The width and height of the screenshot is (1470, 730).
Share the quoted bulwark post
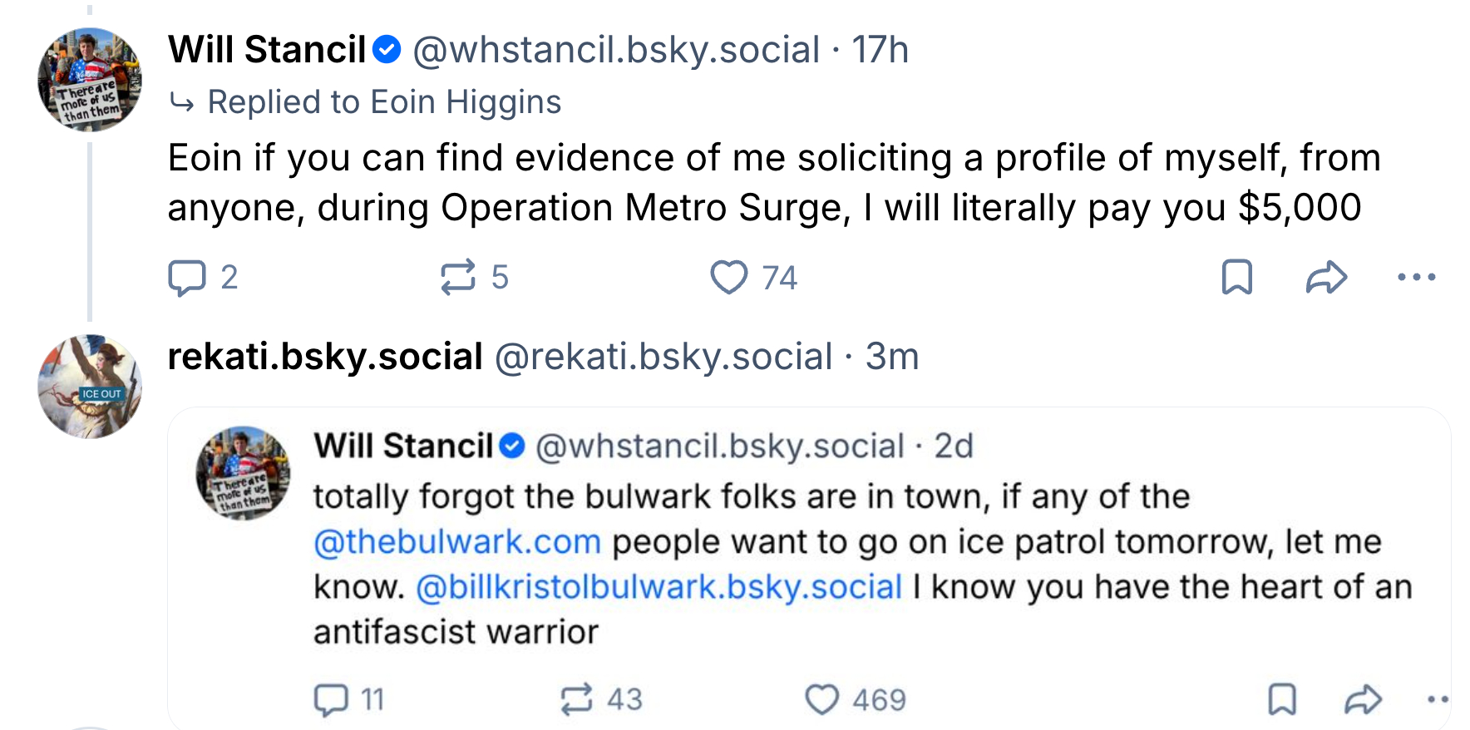coord(1363,700)
